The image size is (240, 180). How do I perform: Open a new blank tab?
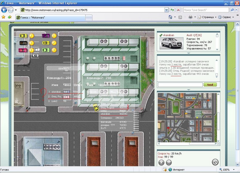(89, 18)
